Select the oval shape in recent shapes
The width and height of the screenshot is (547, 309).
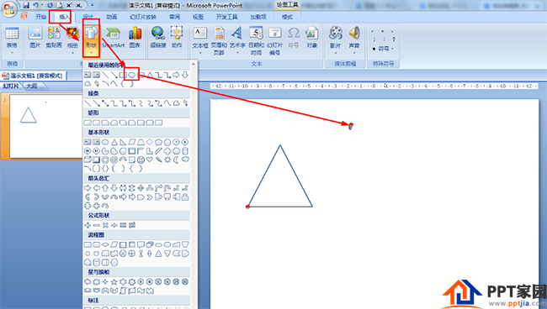pos(131,75)
